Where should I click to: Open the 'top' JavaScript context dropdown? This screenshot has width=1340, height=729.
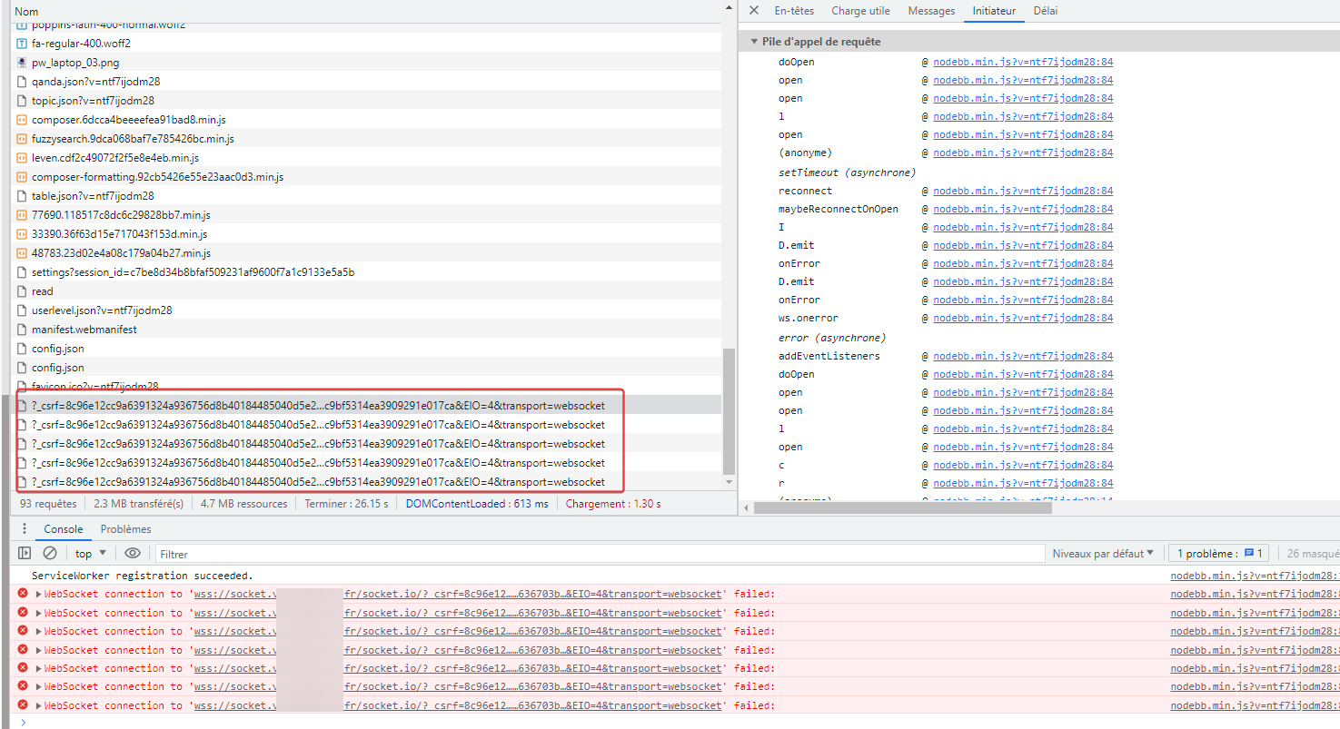(90, 553)
